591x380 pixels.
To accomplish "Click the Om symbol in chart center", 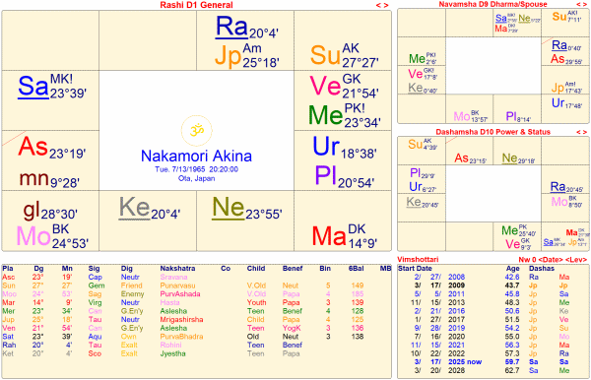I will coord(196,130).
